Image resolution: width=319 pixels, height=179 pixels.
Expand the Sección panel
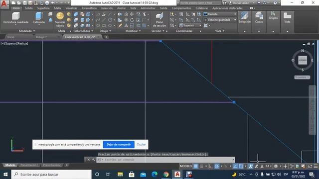coord(158,31)
